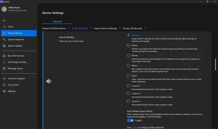Open the General tab
Screen dimensions: 218x129
(57, 21)
